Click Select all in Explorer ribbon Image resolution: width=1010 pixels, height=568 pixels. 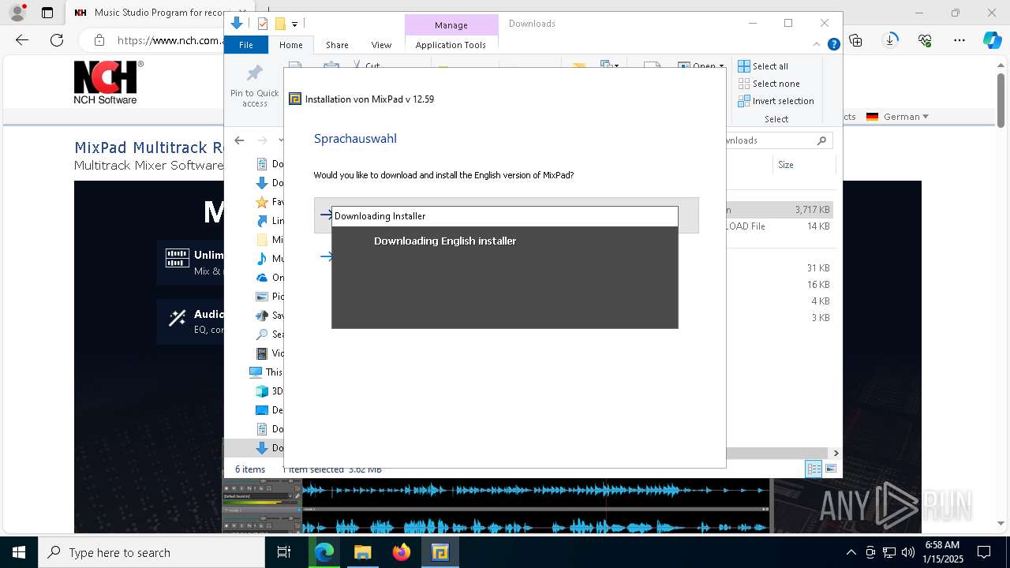(763, 66)
